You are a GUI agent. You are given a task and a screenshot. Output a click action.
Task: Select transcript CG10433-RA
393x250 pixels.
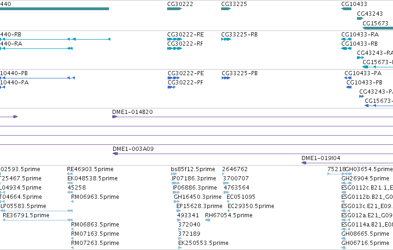pos(346,39)
